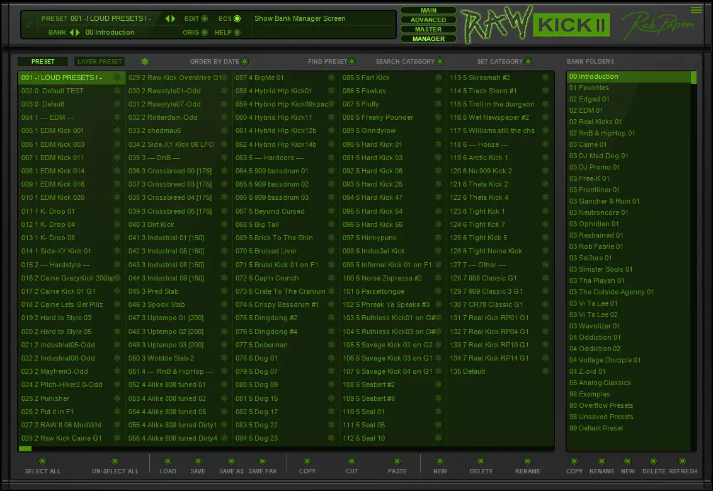This screenshot has width=713, height=491.
Task: Toggle favorite star for 040 3 Dirt Kick
Action: [x=224, y=224]
